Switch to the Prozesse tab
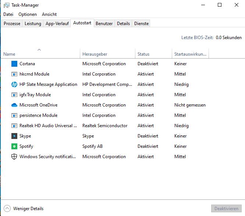This screenshot has height=216, width=245. coord(12,24)
